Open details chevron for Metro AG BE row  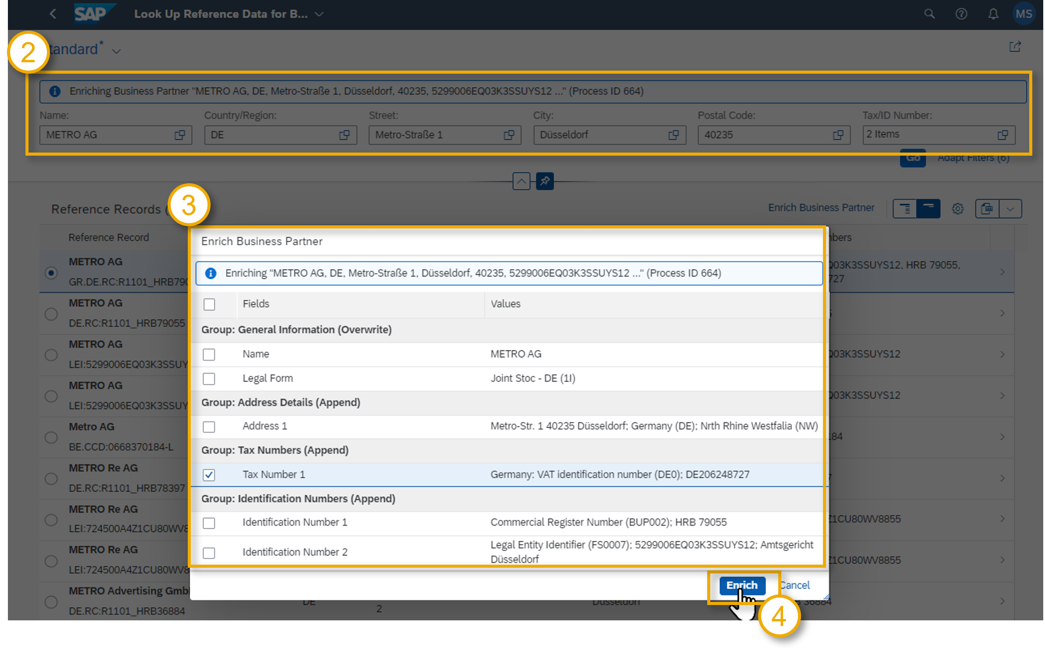[1002, 437]
